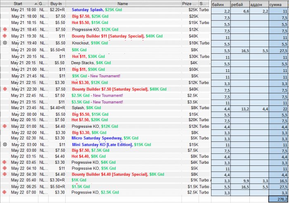The height and width of the screenshot is (203, 289).
Task: Click the bounty icon beside Progressive KO $2.5K Gtd
Action: (x=5, y=192)
